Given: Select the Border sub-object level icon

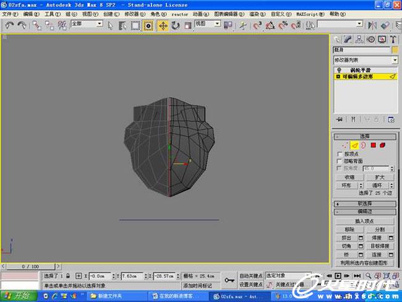Looking at the screenshot, I should pos(364,145).
